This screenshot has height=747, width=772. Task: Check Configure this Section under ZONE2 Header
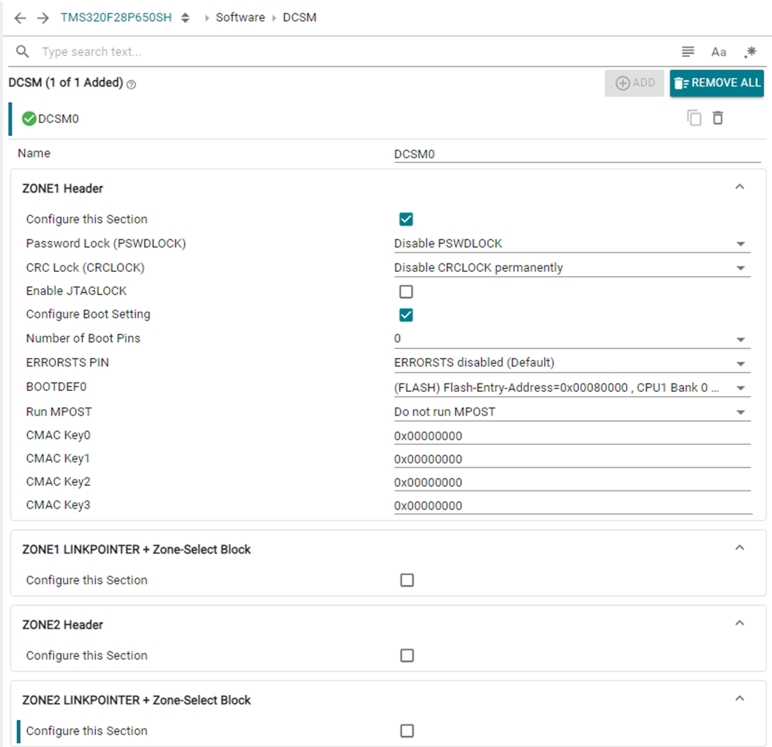click(407, 655)
